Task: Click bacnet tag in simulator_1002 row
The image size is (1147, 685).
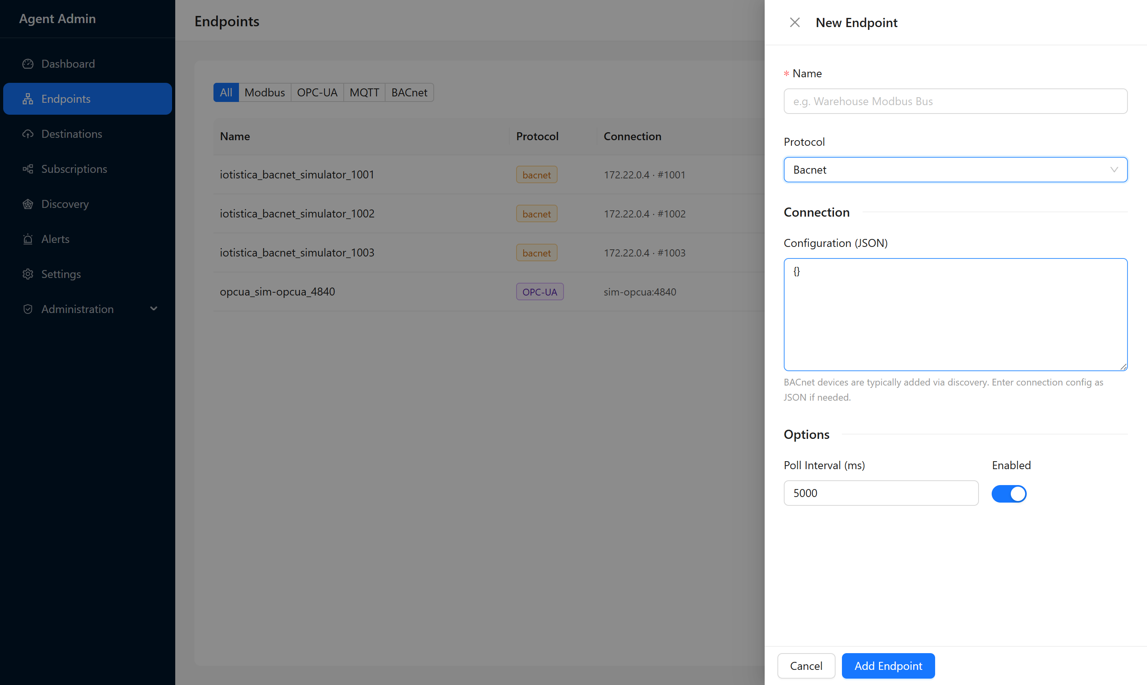Action: (x=536, y=214)
